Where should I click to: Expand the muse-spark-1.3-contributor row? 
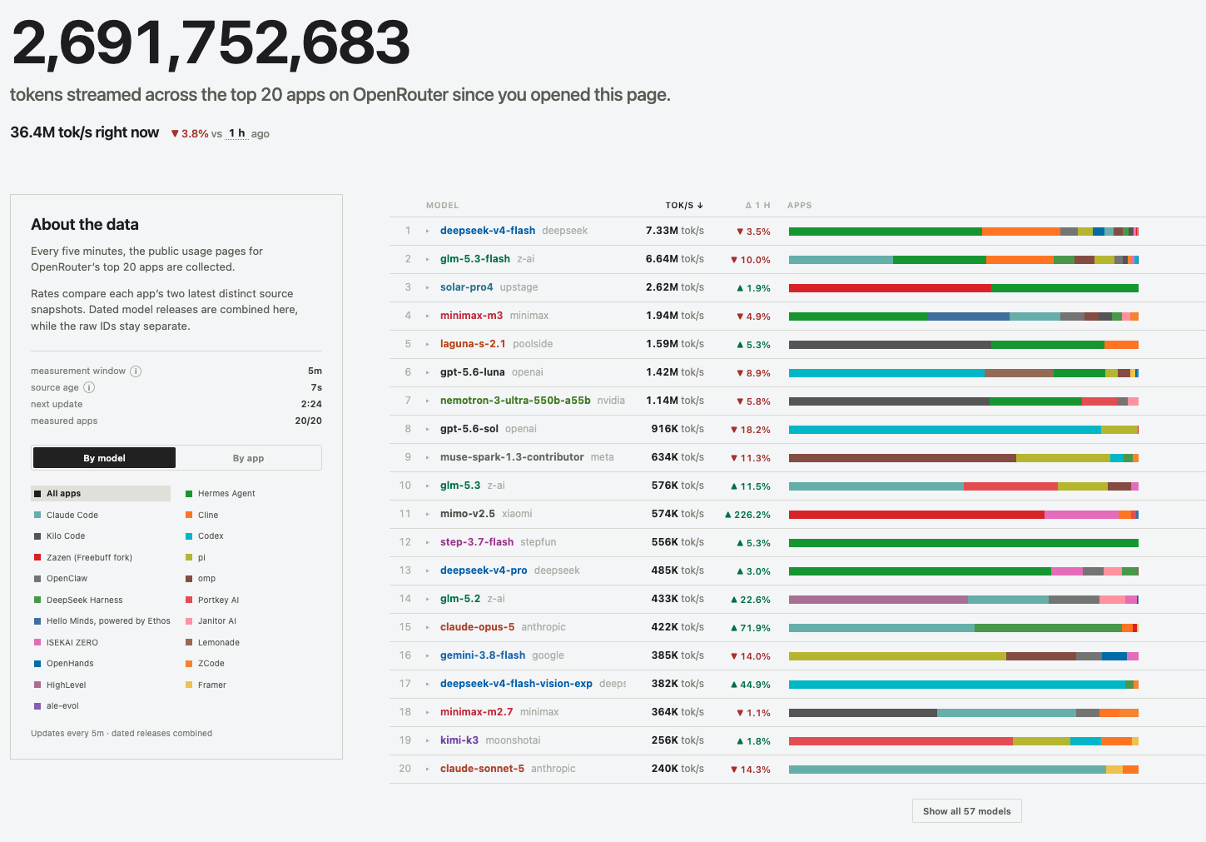427,458
